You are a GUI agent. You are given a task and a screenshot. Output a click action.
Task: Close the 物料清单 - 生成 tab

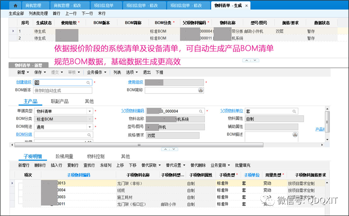point(246,6)
